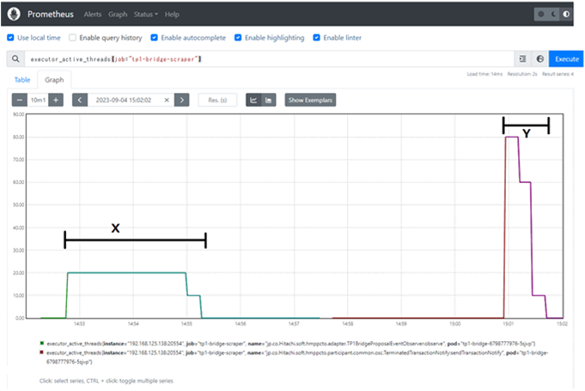
Task: Click the Show Exemplars button
Action: click(x=309, y=100)
